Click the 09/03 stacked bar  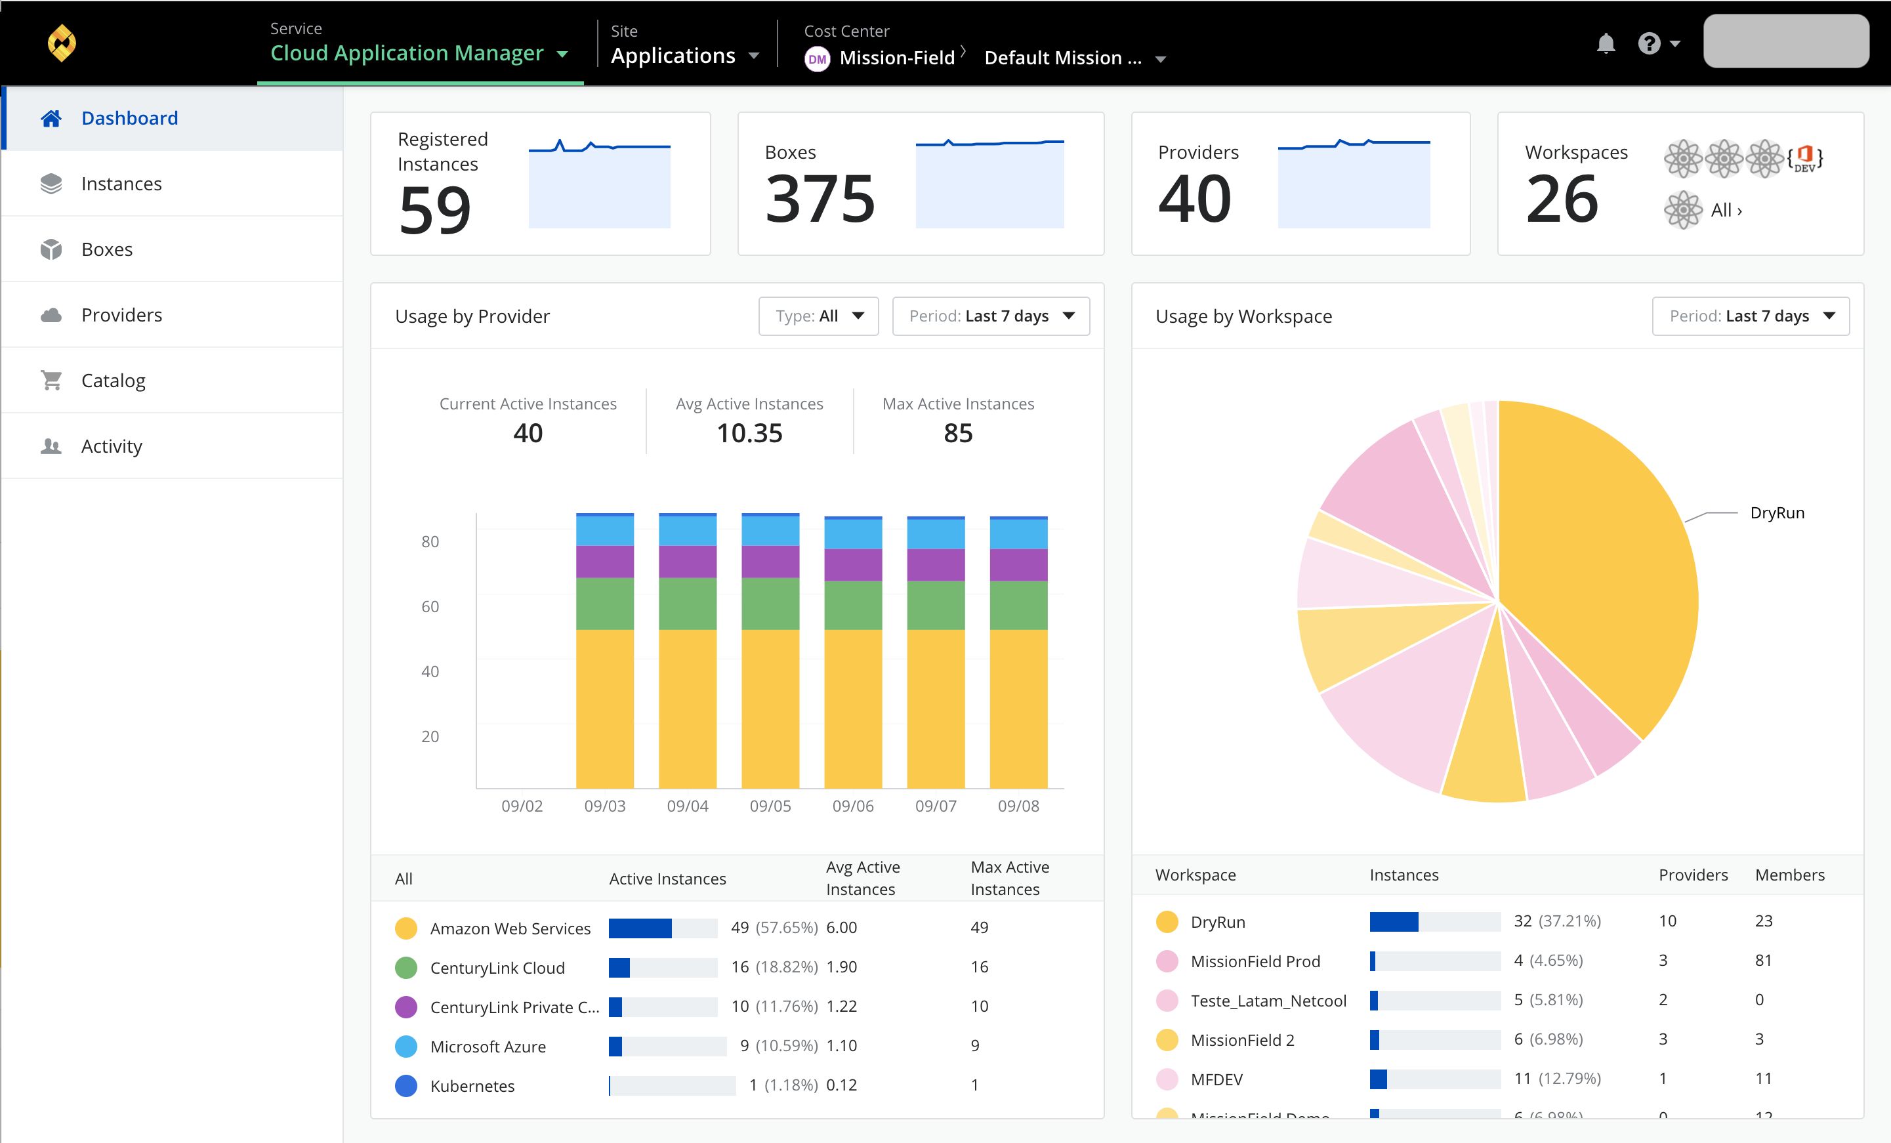point(605,650)
